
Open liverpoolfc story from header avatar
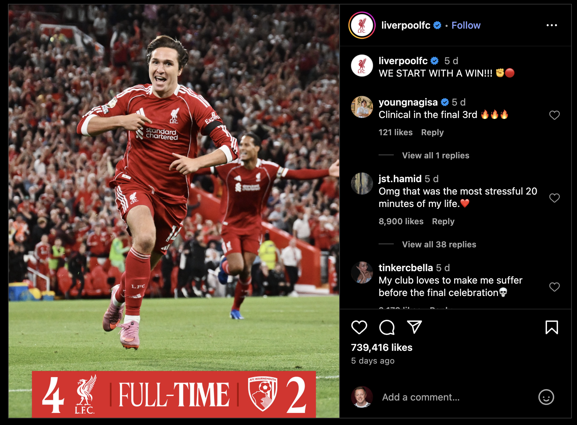click(362, 25)
